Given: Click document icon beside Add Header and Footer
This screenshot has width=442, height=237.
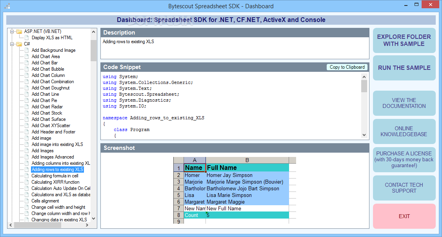Looking at the screenshot, I should [x=27, y=132].
